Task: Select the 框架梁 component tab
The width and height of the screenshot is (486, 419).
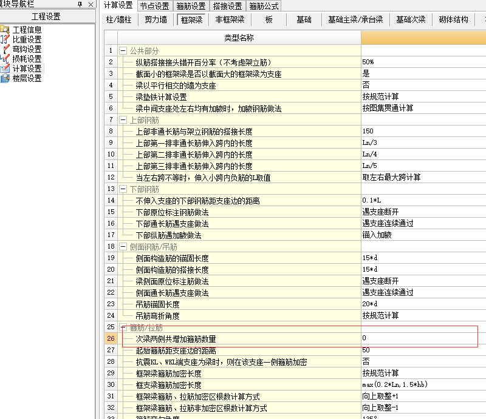Action: coord(191,20)
